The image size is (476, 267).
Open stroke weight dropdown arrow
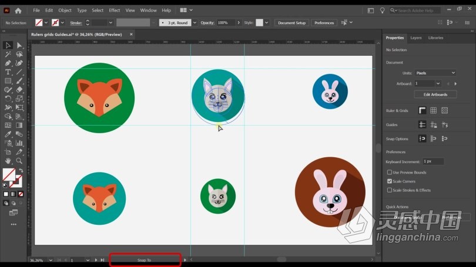point(110,23)
